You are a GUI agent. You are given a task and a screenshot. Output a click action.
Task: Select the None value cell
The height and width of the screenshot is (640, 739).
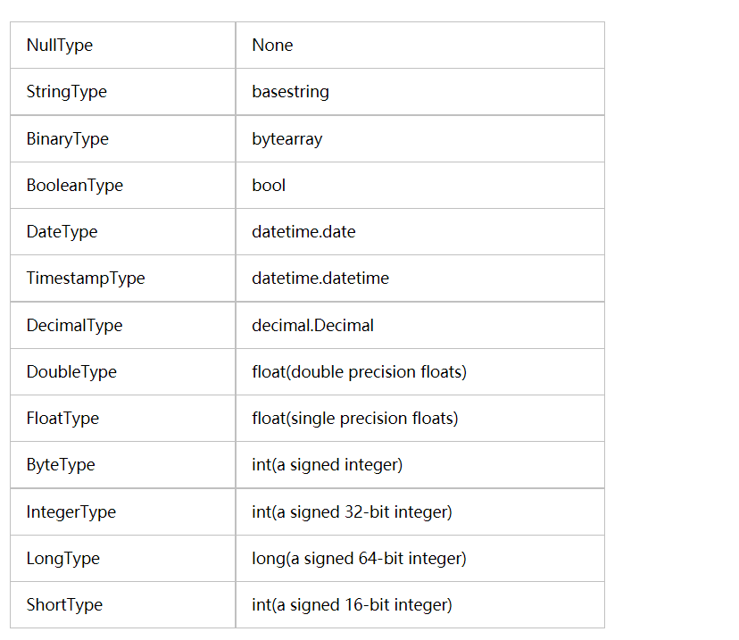420,46
